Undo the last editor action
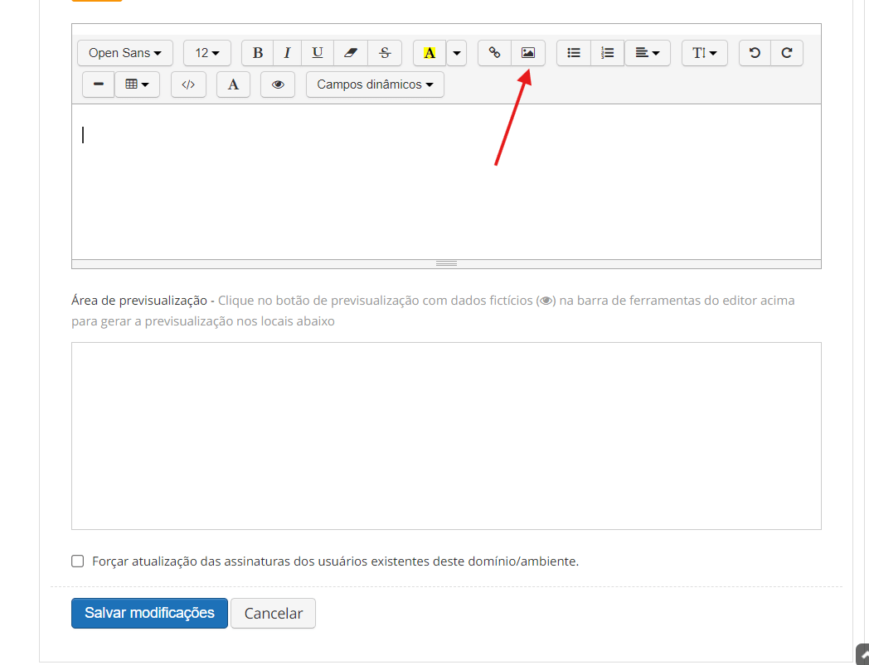 [755, 53]
